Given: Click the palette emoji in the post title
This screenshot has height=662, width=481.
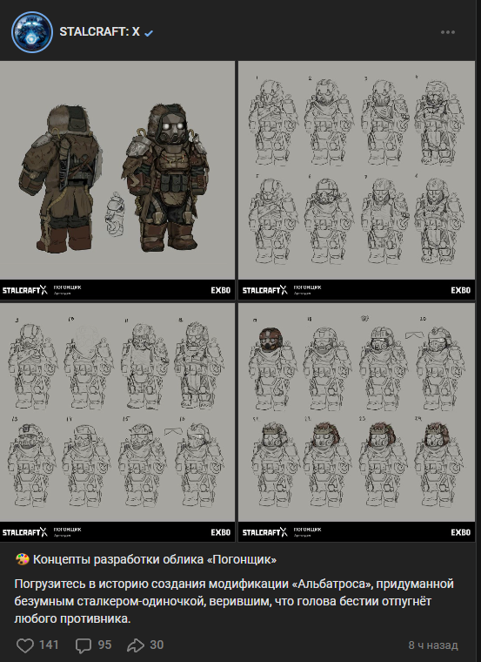Looking at the screenshot, I should (x=22, y=559).
